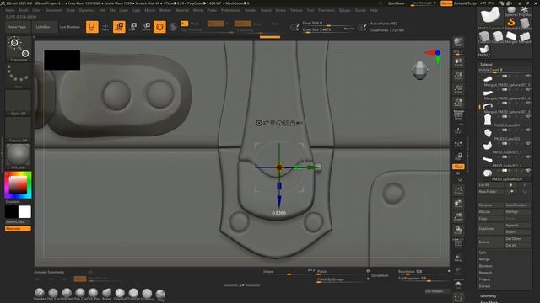Select the white main color swatch
540x303 pixels.
24,212
